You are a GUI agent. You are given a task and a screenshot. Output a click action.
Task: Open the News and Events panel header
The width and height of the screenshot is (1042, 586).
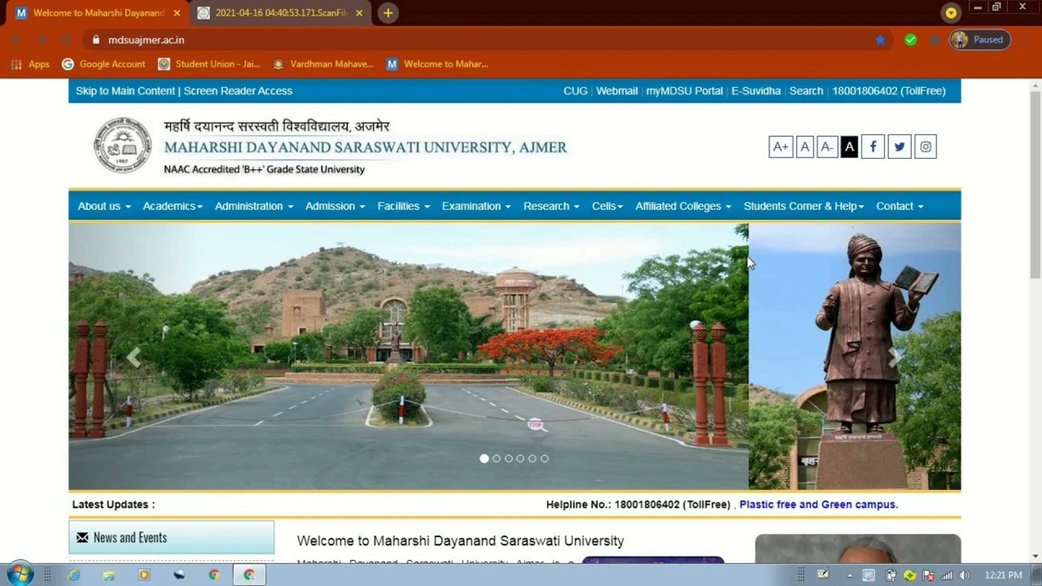[171, 538]
